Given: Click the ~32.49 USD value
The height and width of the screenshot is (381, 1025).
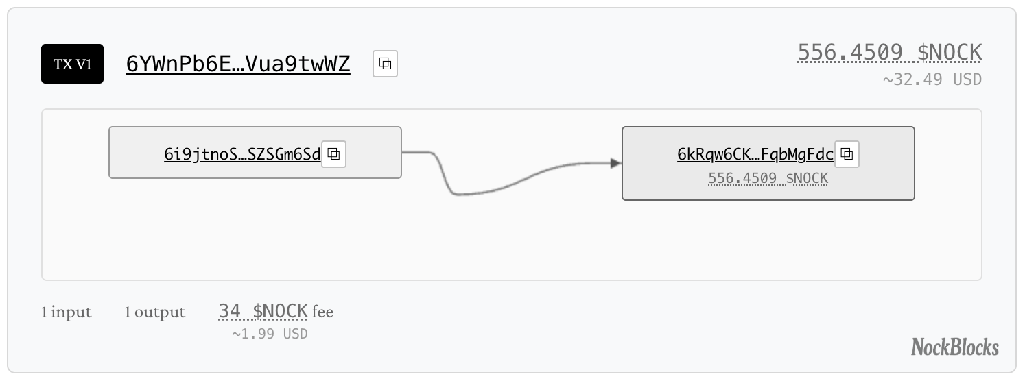Looking at the screenshot, I should [x=932, y=79].
